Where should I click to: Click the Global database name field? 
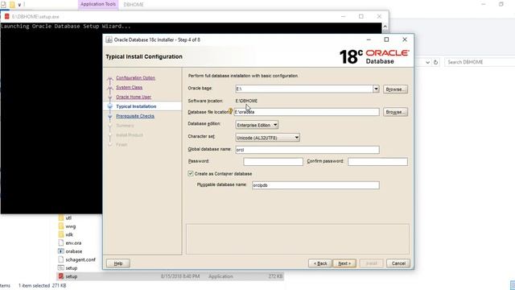click(x=307, y=150)
